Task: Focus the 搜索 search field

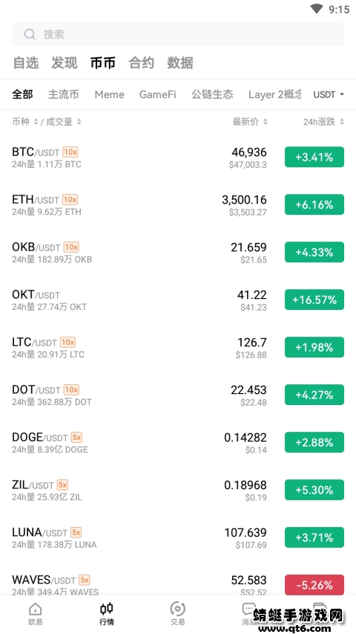Action: 178,34
